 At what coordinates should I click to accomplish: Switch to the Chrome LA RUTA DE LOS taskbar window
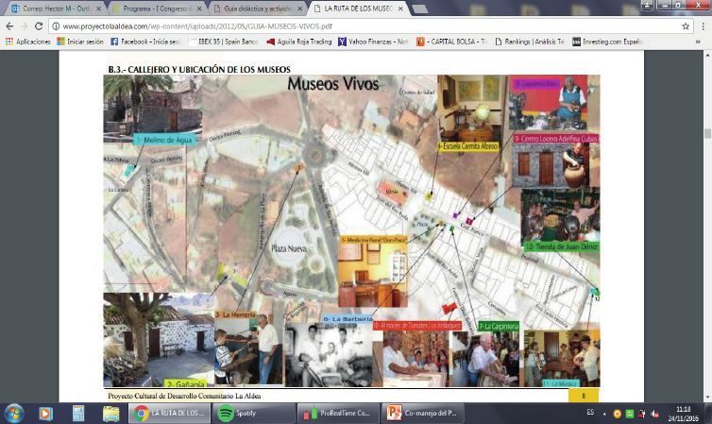169,413
